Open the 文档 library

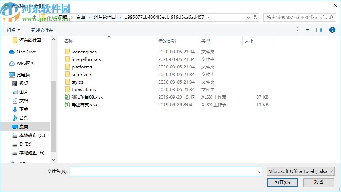(x=20, y=101)
